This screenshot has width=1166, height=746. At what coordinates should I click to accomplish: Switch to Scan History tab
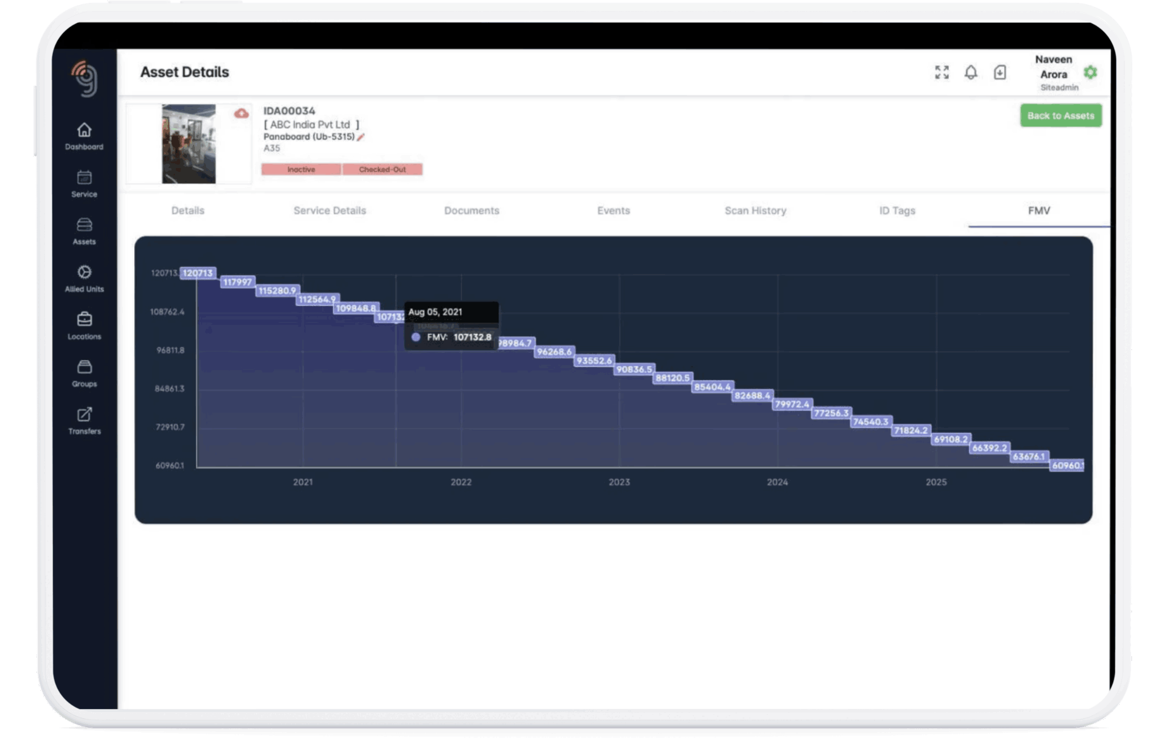(755, 210)
